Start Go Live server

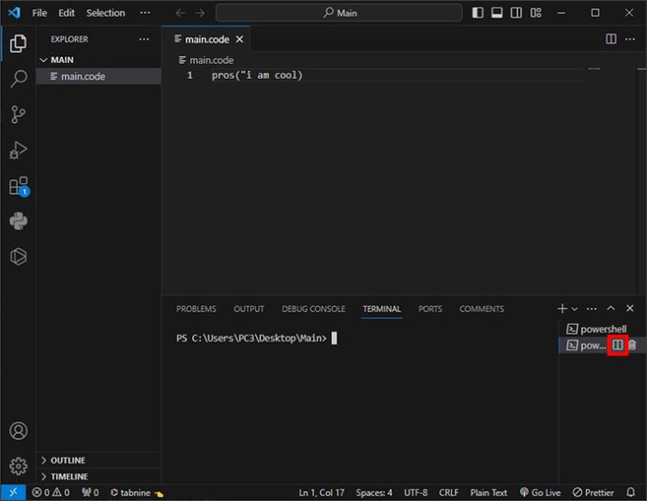point(540,493)
